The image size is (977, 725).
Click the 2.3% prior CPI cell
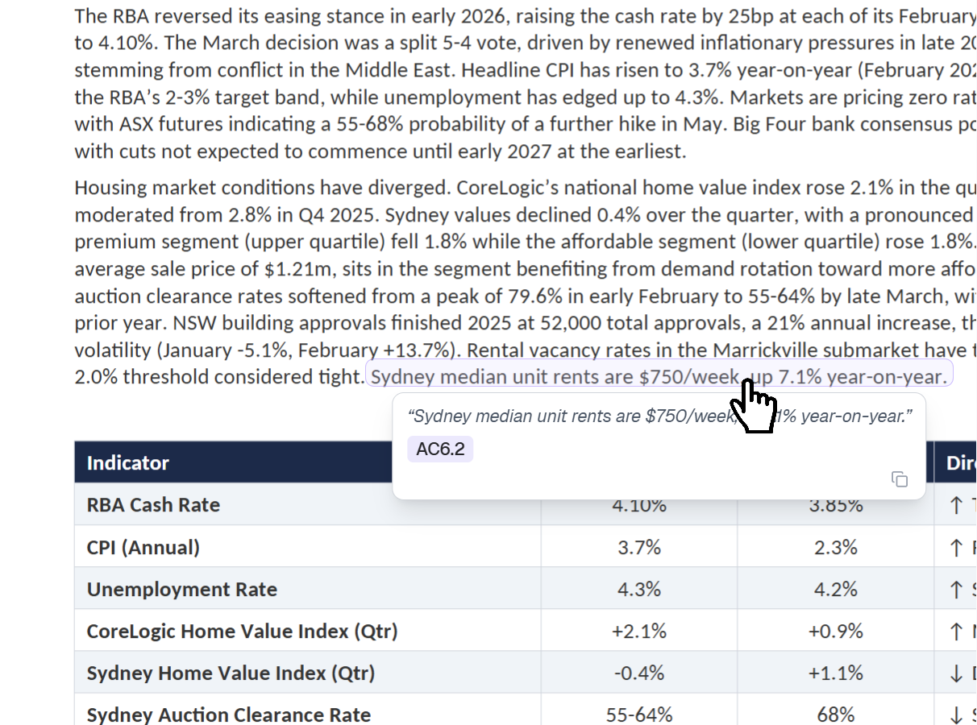click(835, 548)
